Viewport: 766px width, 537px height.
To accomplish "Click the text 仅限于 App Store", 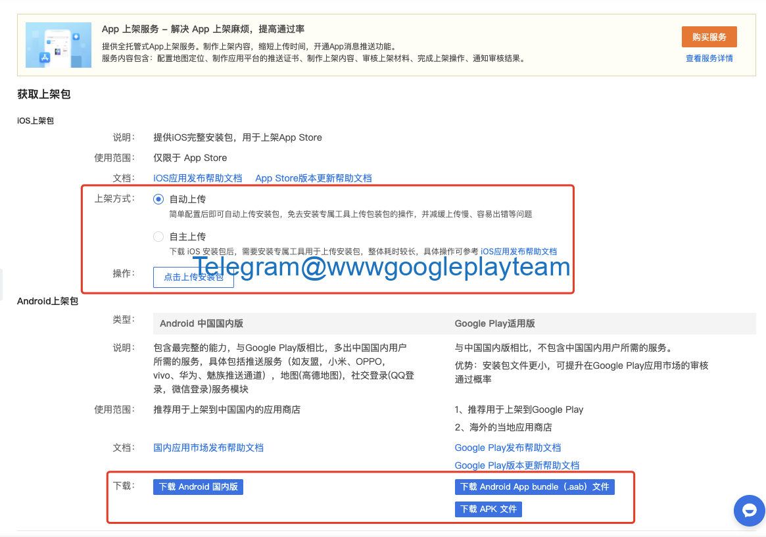I will pos(190,158).
